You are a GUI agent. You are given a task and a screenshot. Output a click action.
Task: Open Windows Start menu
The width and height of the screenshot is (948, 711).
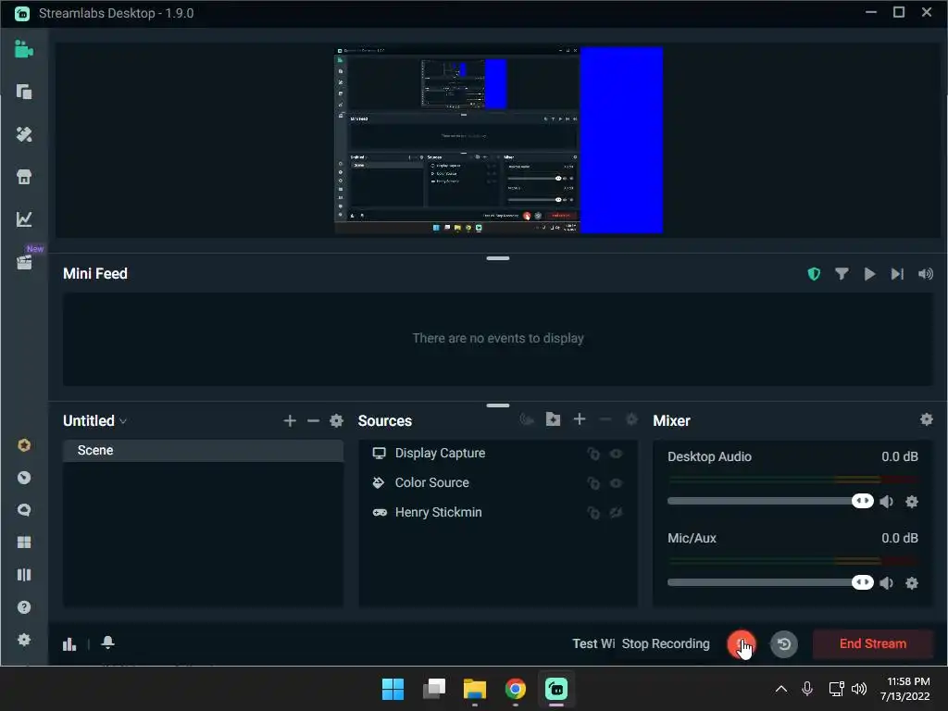click(393, 689)
